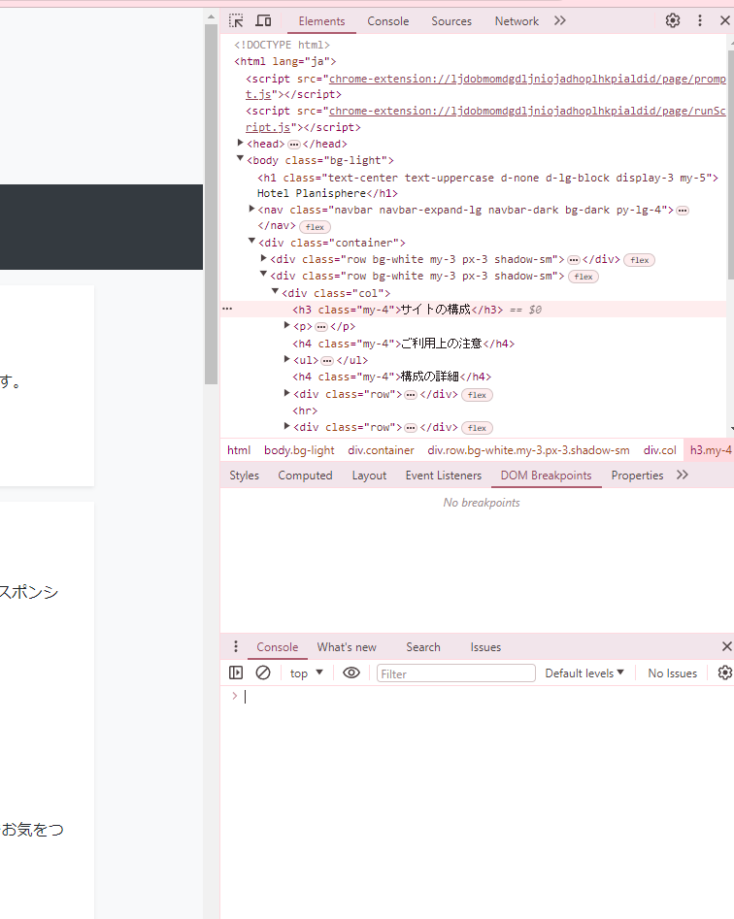Expand the ul element node
Viewport: 734px width, 919px height.
click(x=286, y=359)
